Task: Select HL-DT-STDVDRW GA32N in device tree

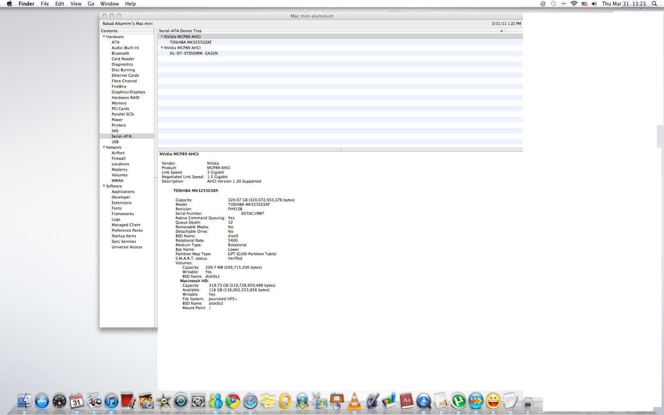Action: pyautogui.click(x=193, y=54)
